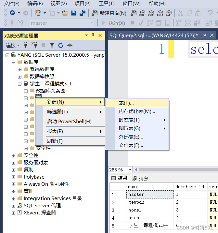The image size is (218, 233).
Task: Click the horizontal scrollbar left arrow
Action: (136, 169)
